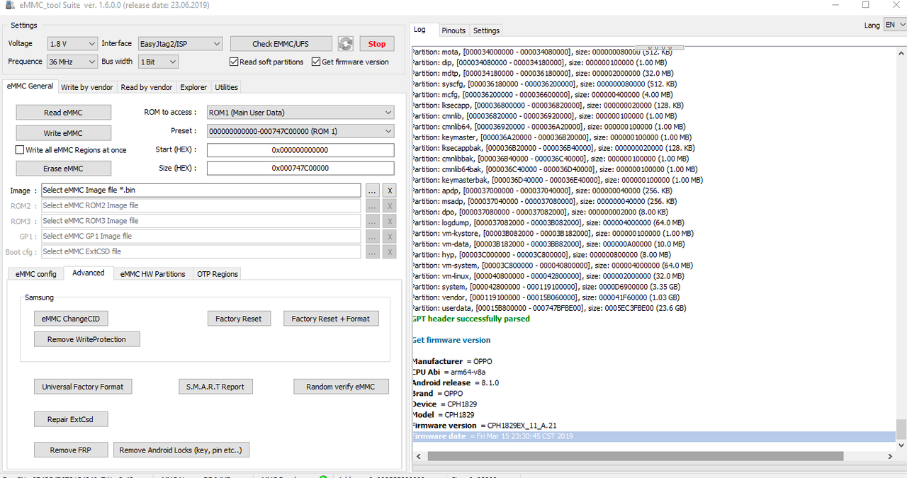Click the 'Get firmware version' log heading
The height and width of the screenshot is (478, 907).
451,340
